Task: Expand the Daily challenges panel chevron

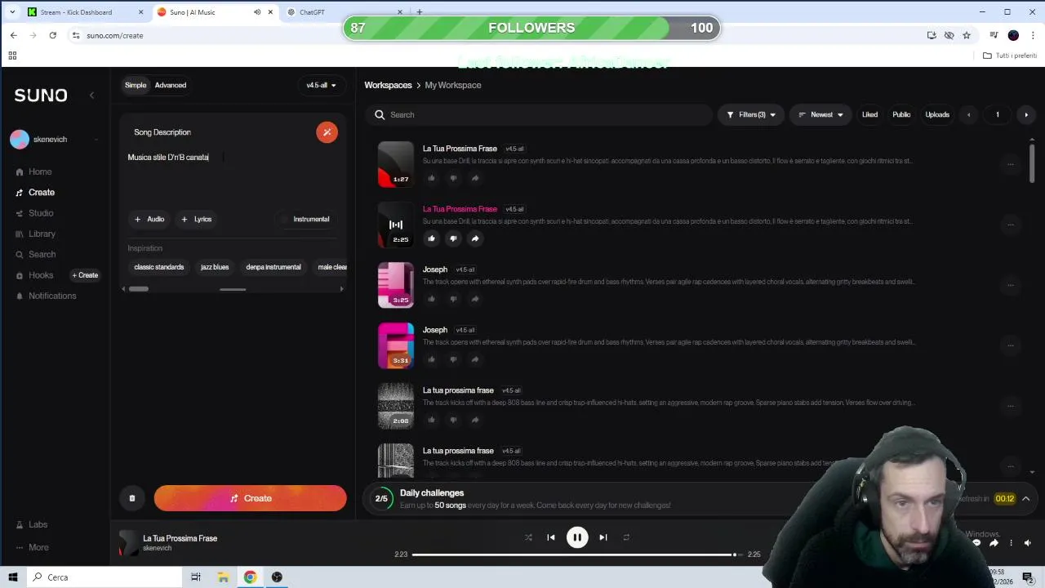Action: pos(1026,499)
